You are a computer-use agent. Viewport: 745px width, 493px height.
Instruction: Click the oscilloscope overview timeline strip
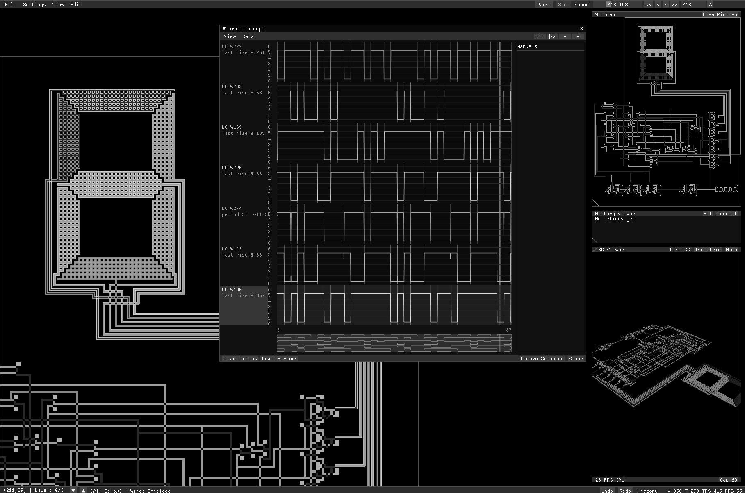(x=394, y=343)
